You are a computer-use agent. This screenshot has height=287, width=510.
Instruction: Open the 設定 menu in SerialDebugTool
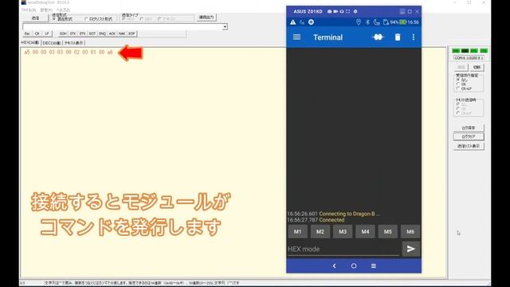tap(46, 10)
